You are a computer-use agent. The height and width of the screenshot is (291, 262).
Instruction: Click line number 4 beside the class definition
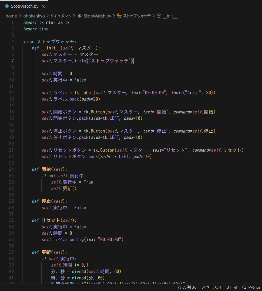pyautogui.click(x=12, y=42)
